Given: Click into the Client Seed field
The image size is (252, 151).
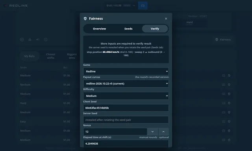Looking at the screenshot, I should (126, 108).
